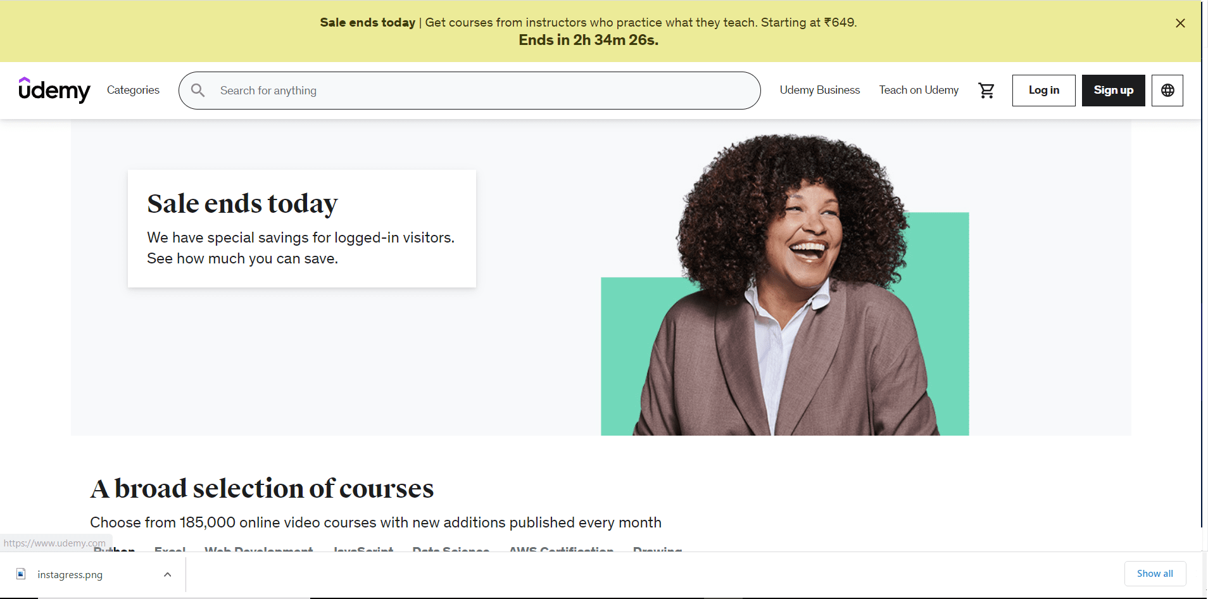Open the globe language selector
This screenshot has height=599, width=1208.
click(1167, 91)
